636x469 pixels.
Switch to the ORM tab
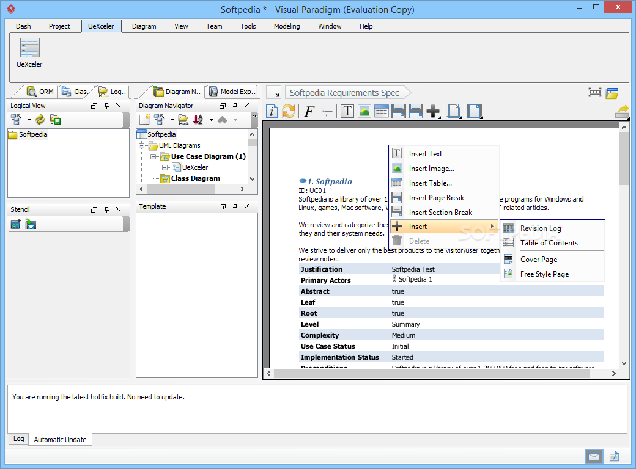pos(40,92)
